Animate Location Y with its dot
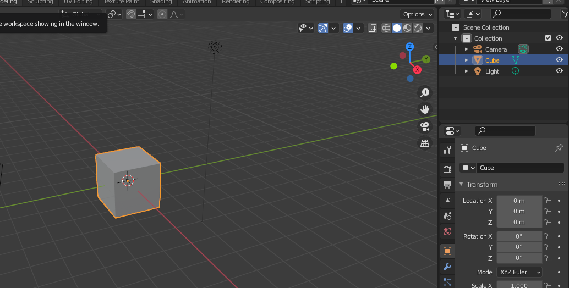This screenshot has height=288, width=569. coord(559,211)
